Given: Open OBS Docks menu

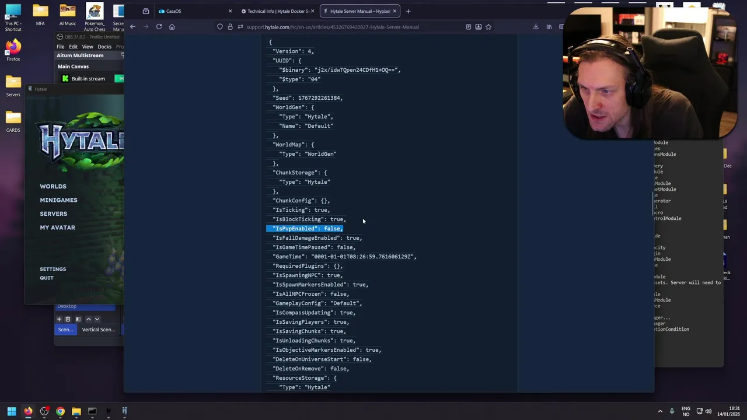Looking at the screenshot, I should pos(104,47).
